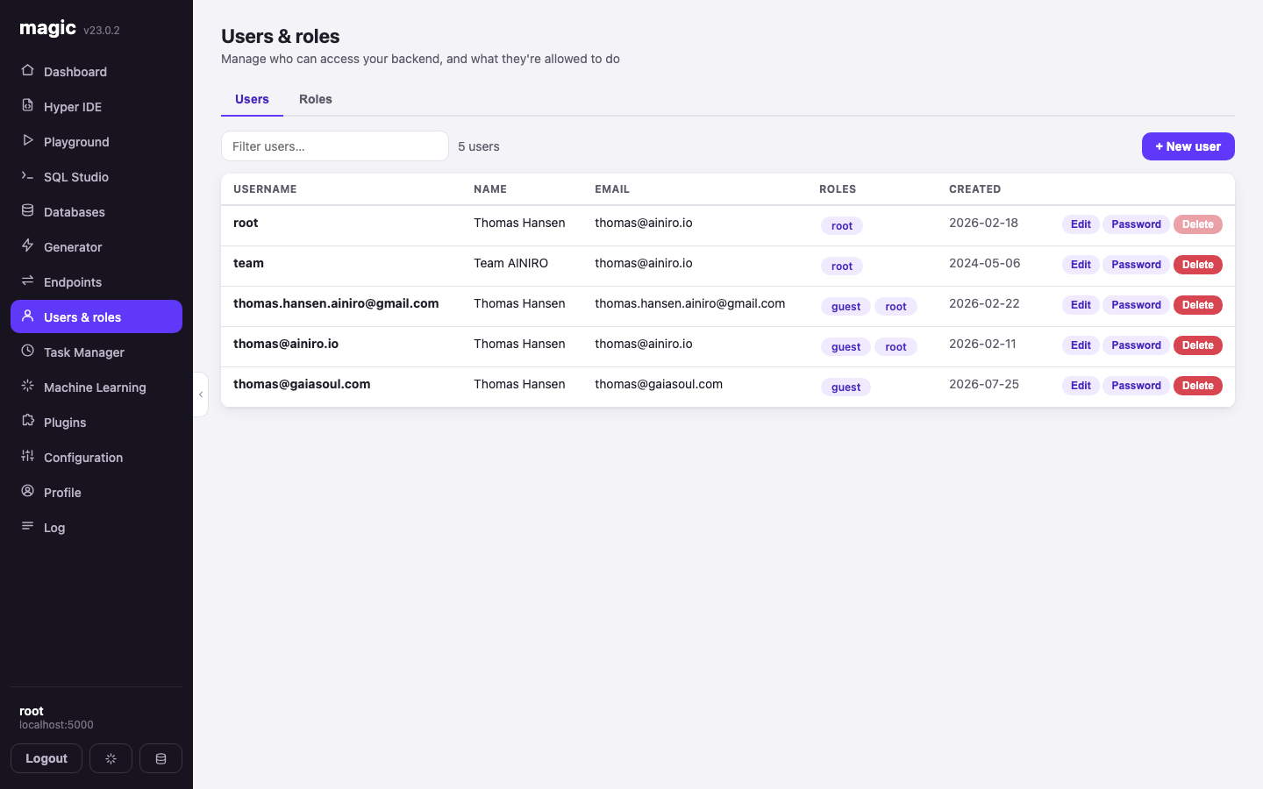This screenshot has height=789, width=1263.
Task: Edit the thomas@ainiro.io user
Action: coord(1081,345)
